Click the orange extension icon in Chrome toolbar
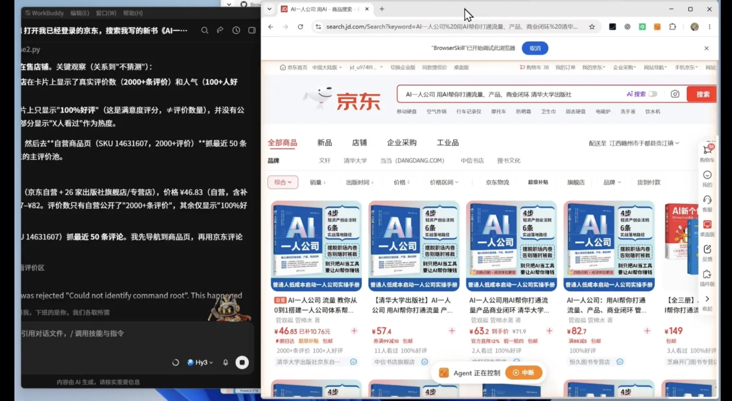732x401 pixels. click(x=657, y=27)
